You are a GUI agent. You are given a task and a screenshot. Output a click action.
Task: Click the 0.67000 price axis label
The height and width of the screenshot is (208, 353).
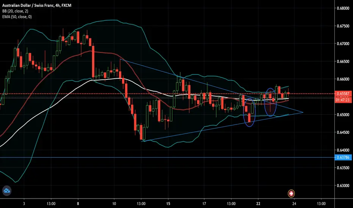point(343,43)
